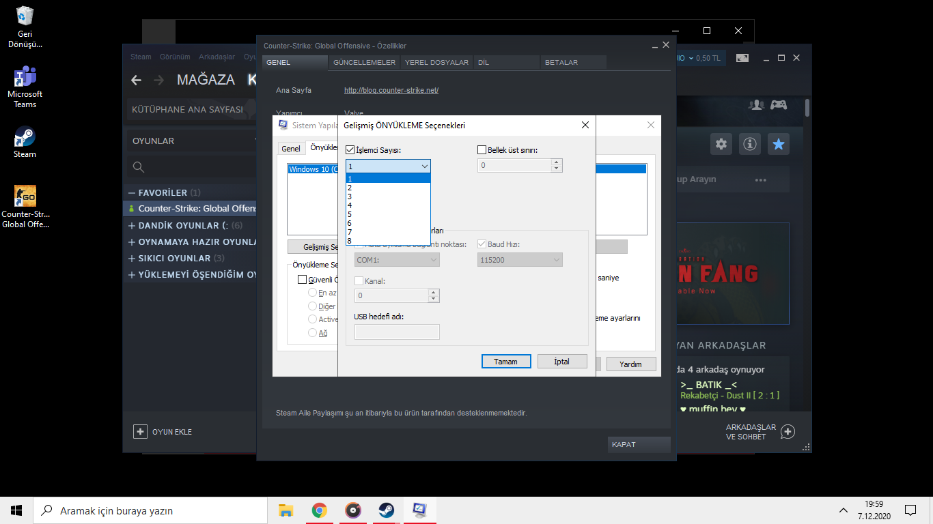
Task: Open the Recycle Bin desktop icon
Action: pos(25,27)
